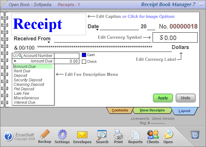Click the Receipt caption image box
Screen dimensions: 206x147
(x=49, y=24)
